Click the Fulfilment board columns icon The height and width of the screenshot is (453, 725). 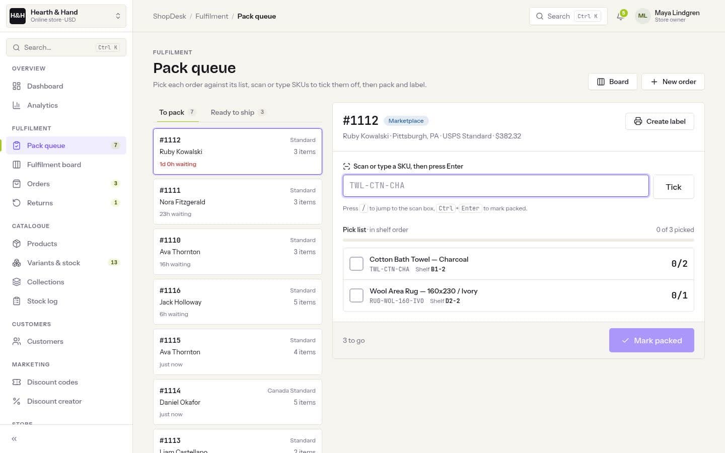[17, 165]
